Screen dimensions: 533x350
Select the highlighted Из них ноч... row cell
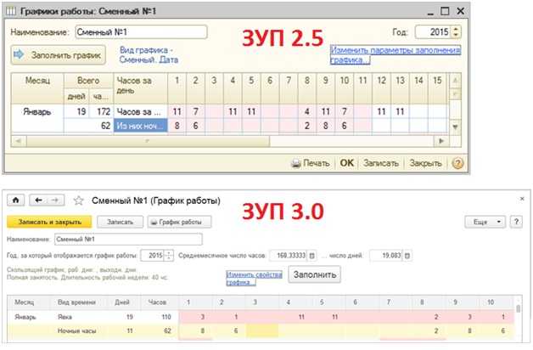point(140,126)
